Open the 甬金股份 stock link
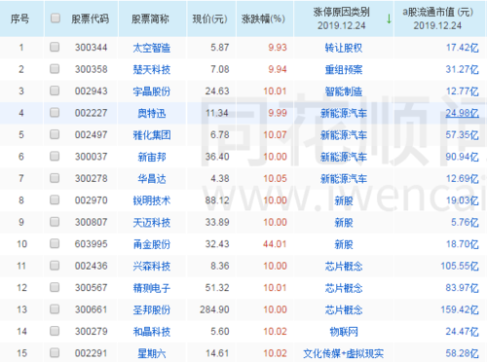The height and width of the screenshot is (362, 487). click(x=152, y=244)
